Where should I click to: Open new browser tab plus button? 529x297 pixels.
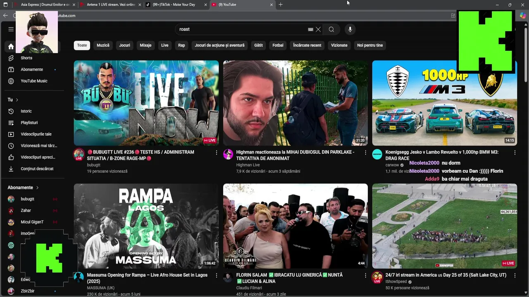281,5
